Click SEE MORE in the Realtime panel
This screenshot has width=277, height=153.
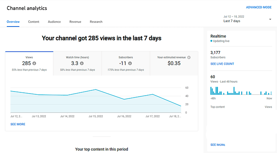218,145
